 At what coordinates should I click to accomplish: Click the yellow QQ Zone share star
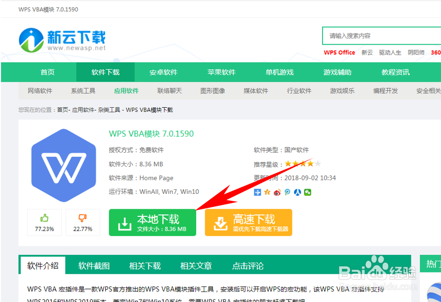point(267,192)
